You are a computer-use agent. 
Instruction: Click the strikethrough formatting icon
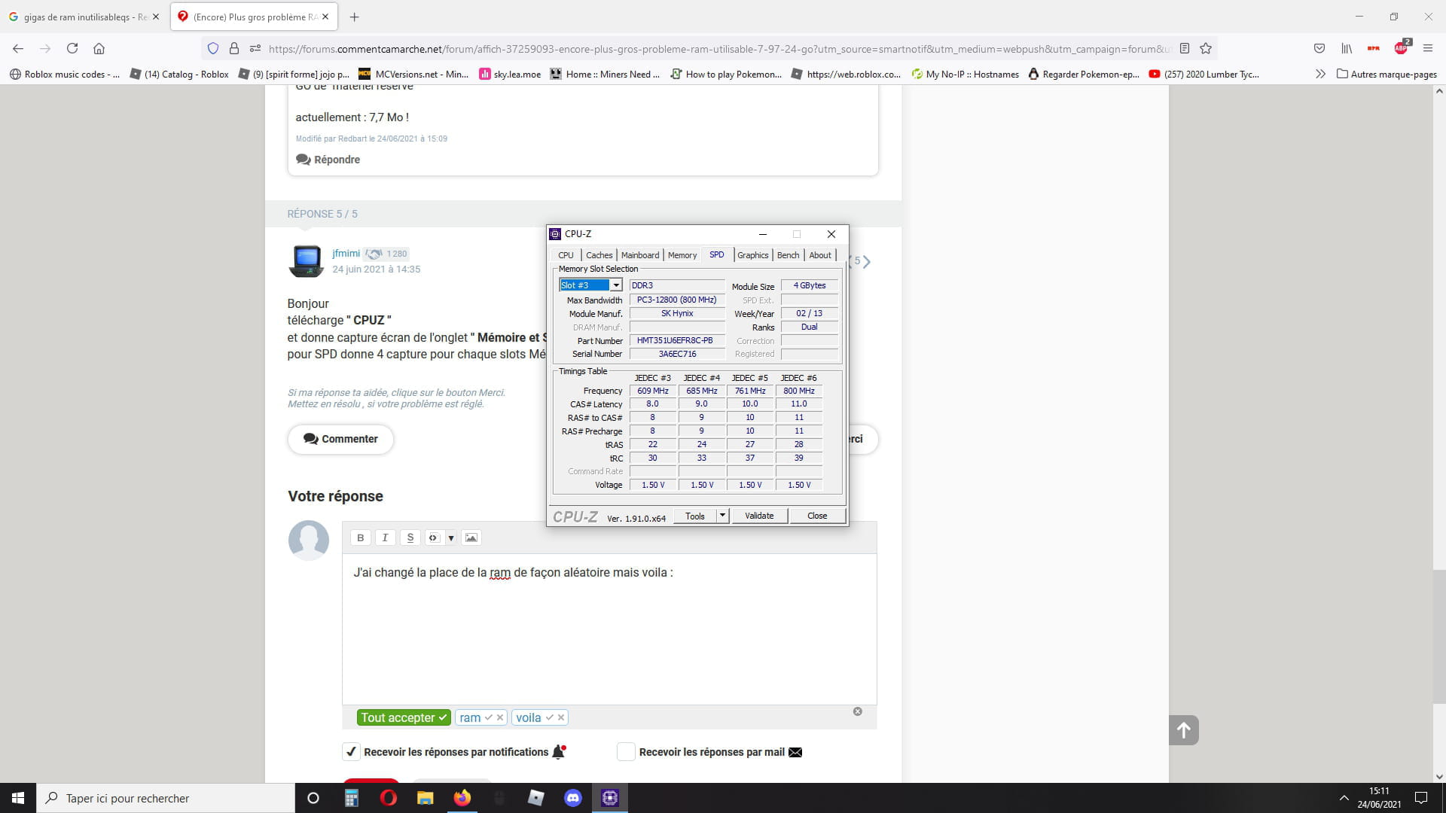(x=410, y=537)
